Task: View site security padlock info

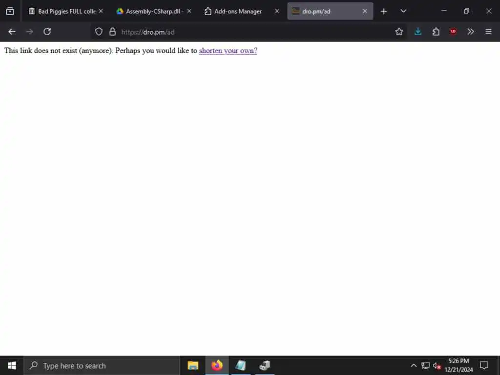Action: point(112,32)
